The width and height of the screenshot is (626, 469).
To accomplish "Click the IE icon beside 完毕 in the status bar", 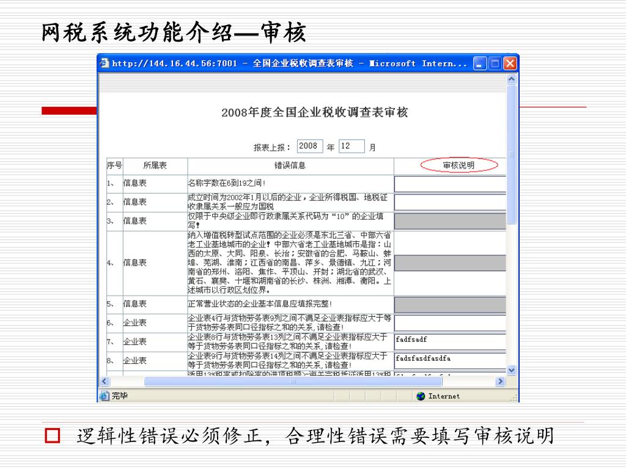I will [104, 396].
